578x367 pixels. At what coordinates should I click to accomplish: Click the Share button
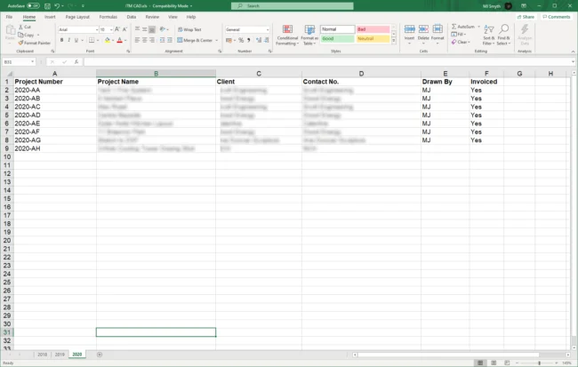527,17
